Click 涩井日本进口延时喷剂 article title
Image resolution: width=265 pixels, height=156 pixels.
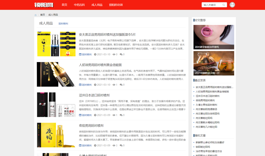click(94, 95)
